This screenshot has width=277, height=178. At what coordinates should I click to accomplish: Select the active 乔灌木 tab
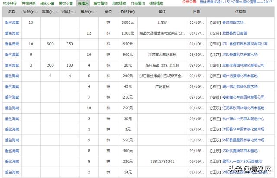83,3
